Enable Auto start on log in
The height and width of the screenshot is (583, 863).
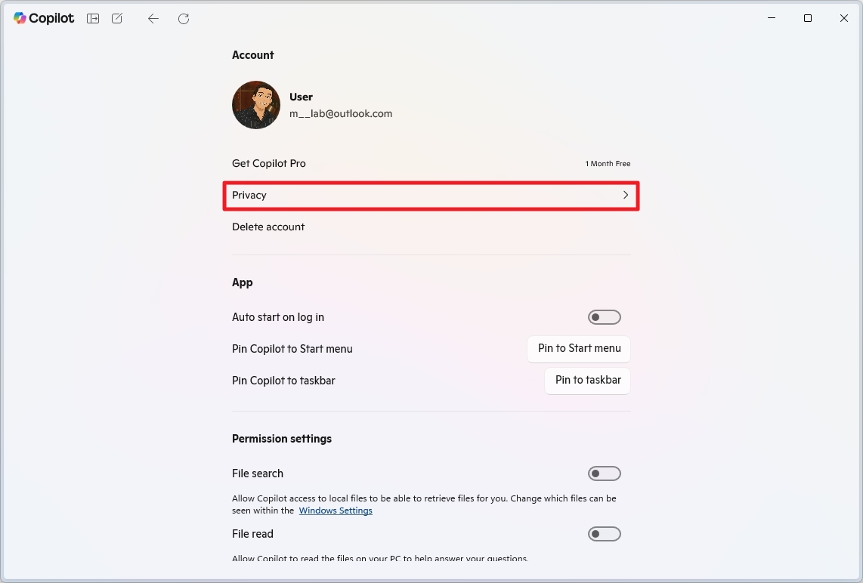[x=604, y=316]
